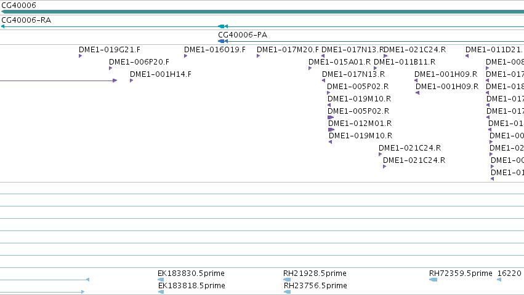Screen dimensions: 524x295
Task: Select the DME1-012M01.R feature label
Action: (x=360, y=124)
